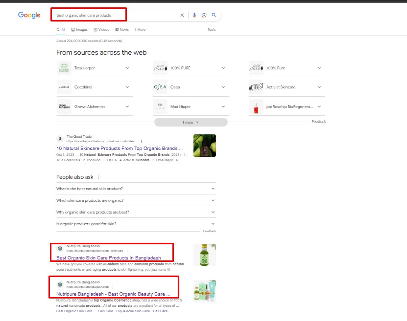Expand 'Which skin care products are organic?'
407x321 pixels.
pyautogui.click(x=136, y=200)
